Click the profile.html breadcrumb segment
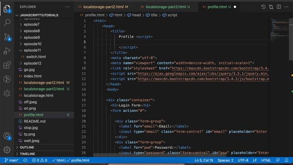293x165 pixels. tap(92, 15)
